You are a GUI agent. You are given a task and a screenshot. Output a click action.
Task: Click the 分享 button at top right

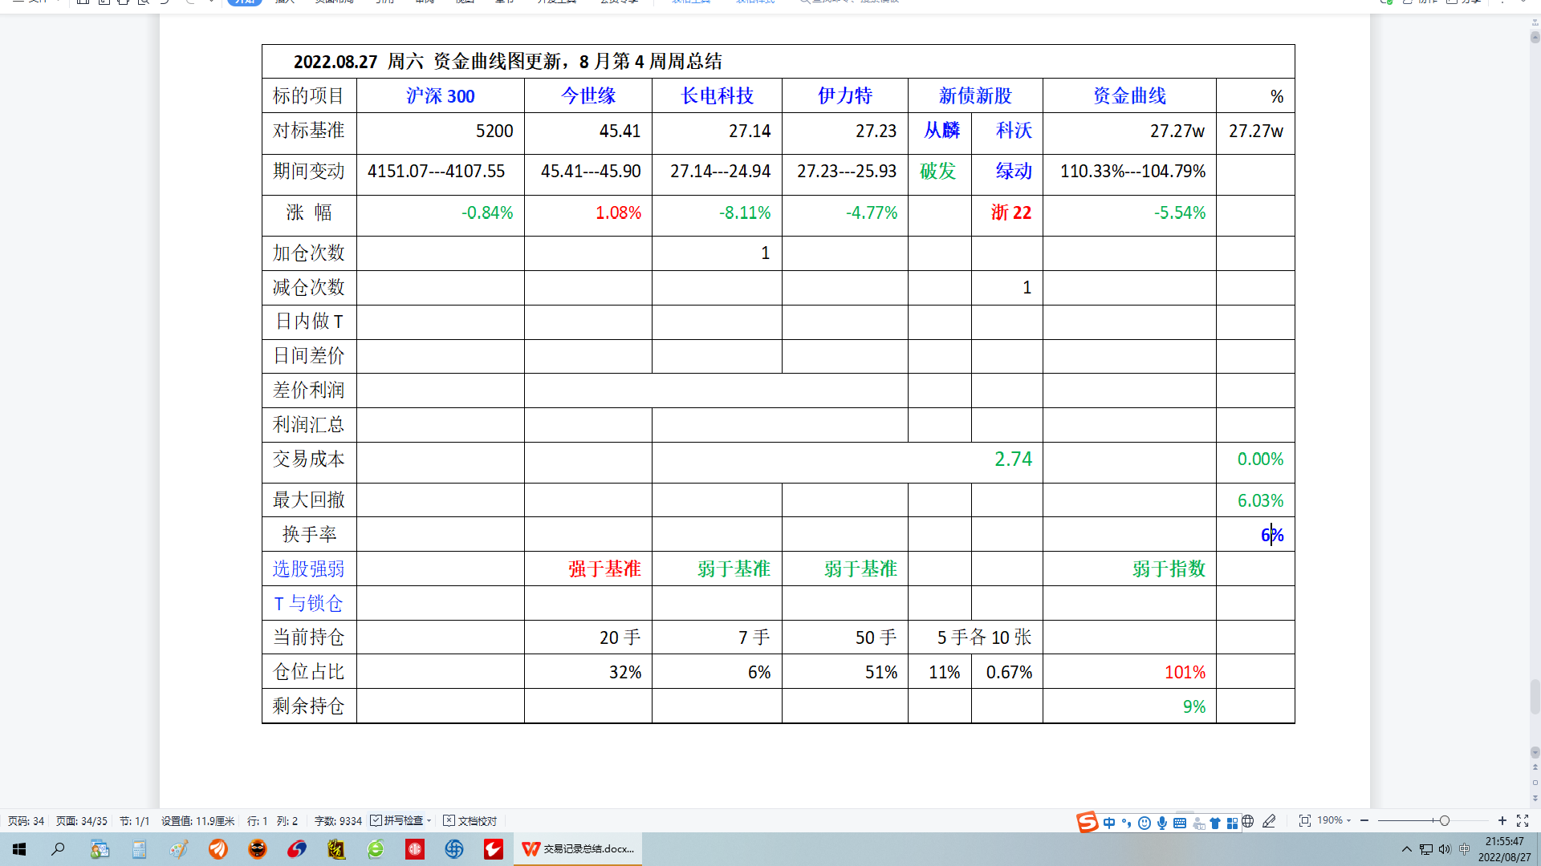(1470, 2)
